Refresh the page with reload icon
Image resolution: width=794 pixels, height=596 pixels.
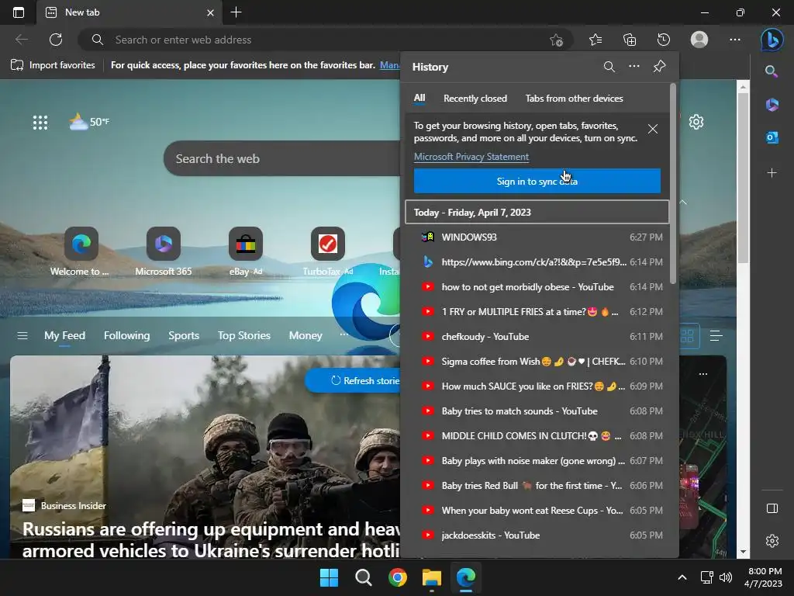pyautogui.click(x=56, y=40)
